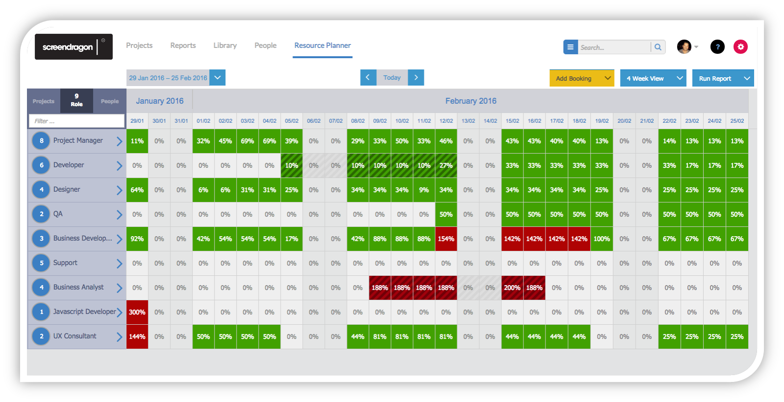Open the help question mark icon
Viewport: 784px width, 402px height.
pyautogui.click(x=717, y=47)
